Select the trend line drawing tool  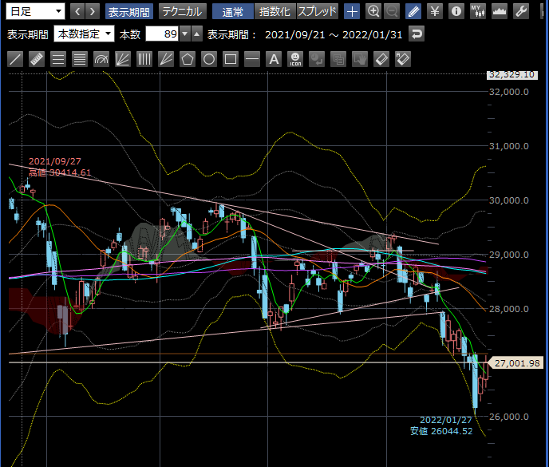point(15,59)
